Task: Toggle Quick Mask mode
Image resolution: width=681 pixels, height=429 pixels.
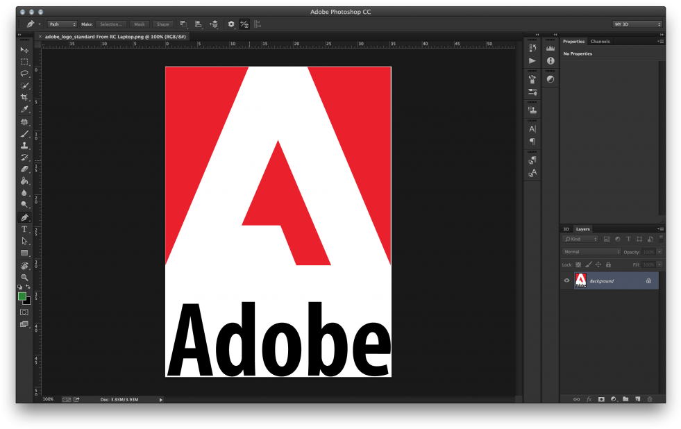Action: [x=24, y=312]
